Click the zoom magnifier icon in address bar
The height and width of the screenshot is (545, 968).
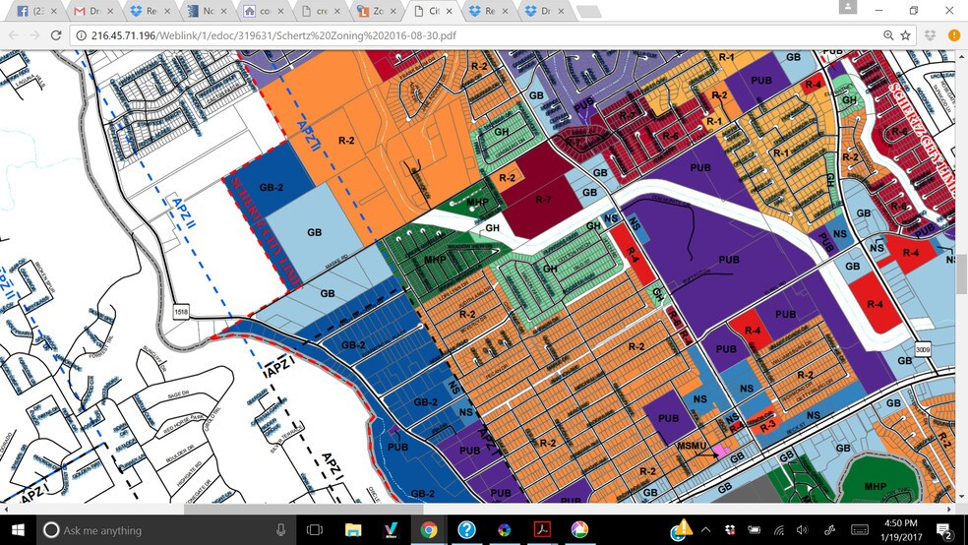[888, 35]
